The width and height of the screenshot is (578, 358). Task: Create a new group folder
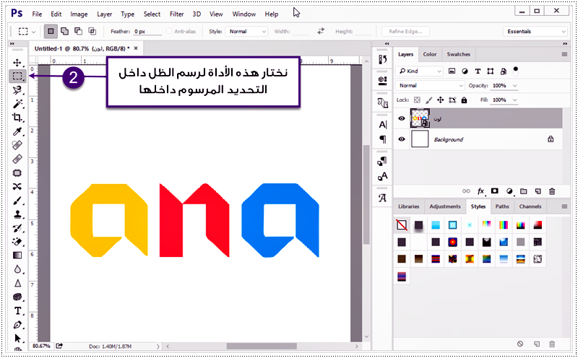(x=523, y=191)
